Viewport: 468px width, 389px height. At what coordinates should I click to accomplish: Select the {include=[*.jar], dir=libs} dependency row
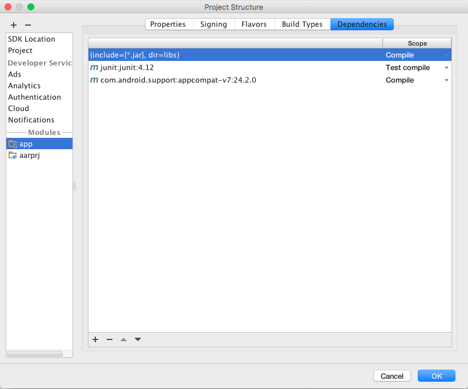pos(270,55)
